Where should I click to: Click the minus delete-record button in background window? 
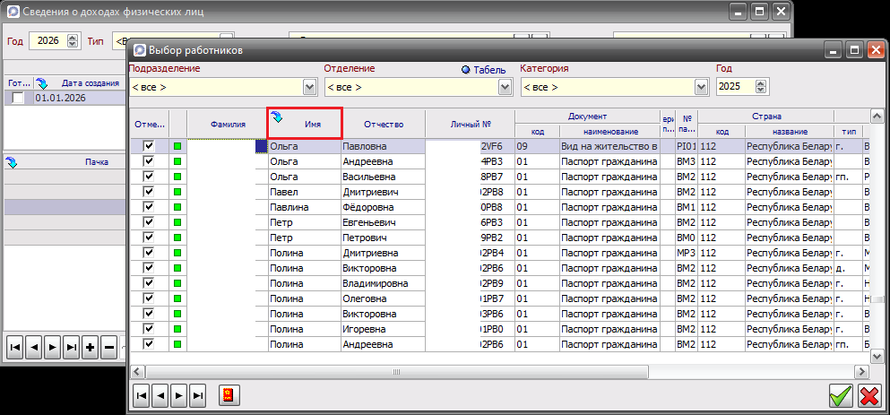pyautogui.click(x=108, y=347)
